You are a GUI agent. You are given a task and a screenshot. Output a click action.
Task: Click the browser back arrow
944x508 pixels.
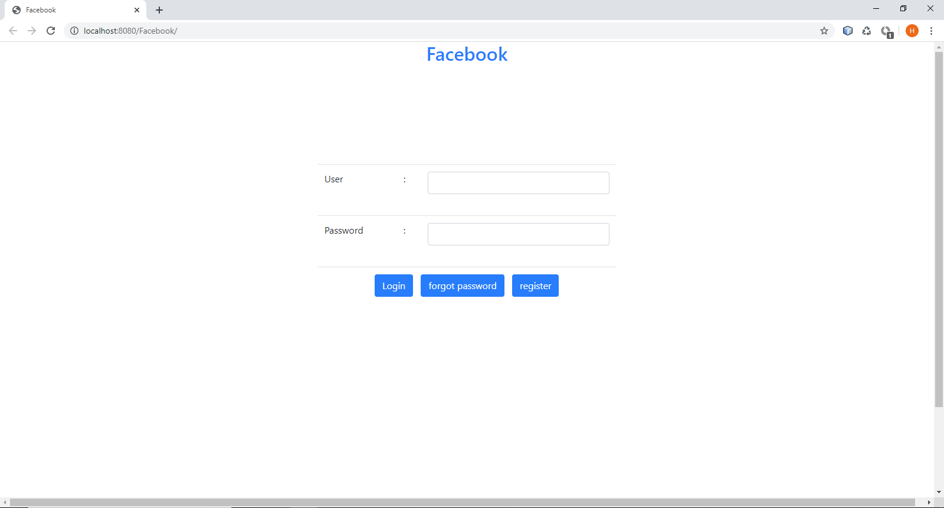13,31
